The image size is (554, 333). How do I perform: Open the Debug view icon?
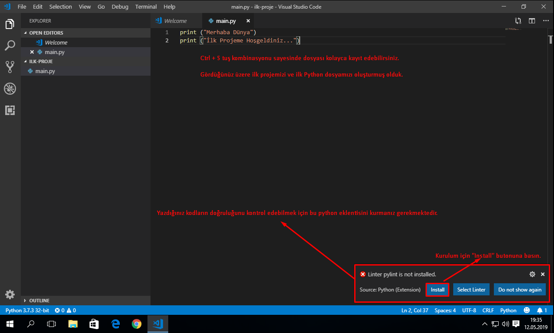click(10, 89)
